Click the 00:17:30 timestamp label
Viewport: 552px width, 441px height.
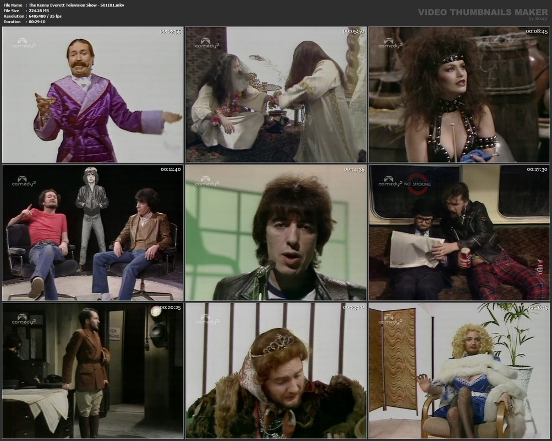[x=537, y=169]
